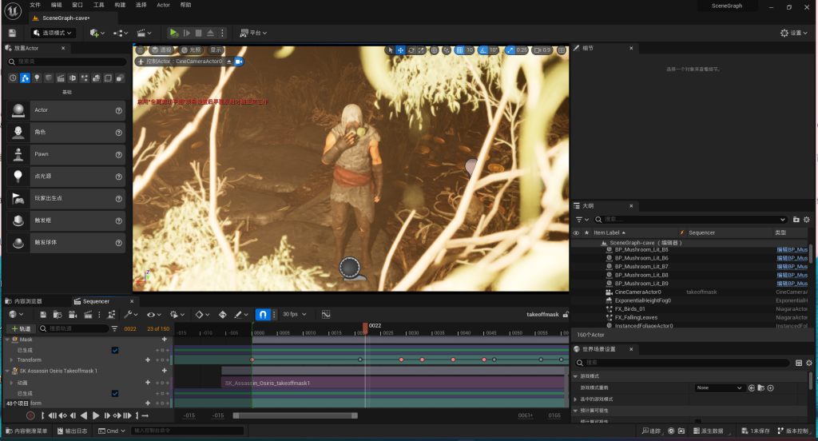
Task: Toggle the world/local coordinate globe icon
Action: [x=434, y=50]
